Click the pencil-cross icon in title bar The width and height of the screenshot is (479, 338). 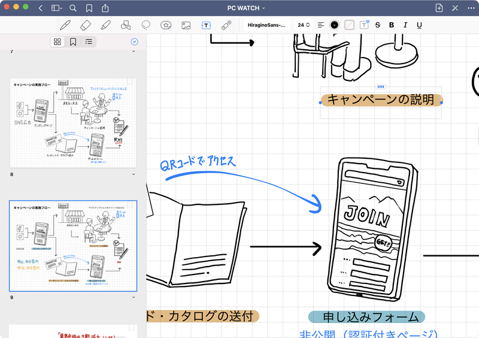(x=455, y=8)
